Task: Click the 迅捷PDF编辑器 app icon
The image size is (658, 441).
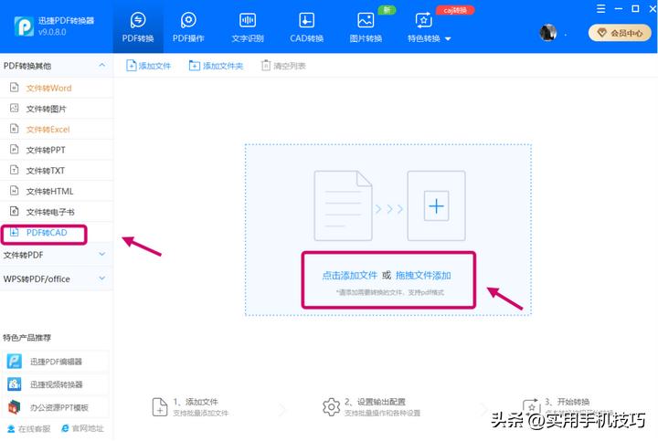Action: 15,362
